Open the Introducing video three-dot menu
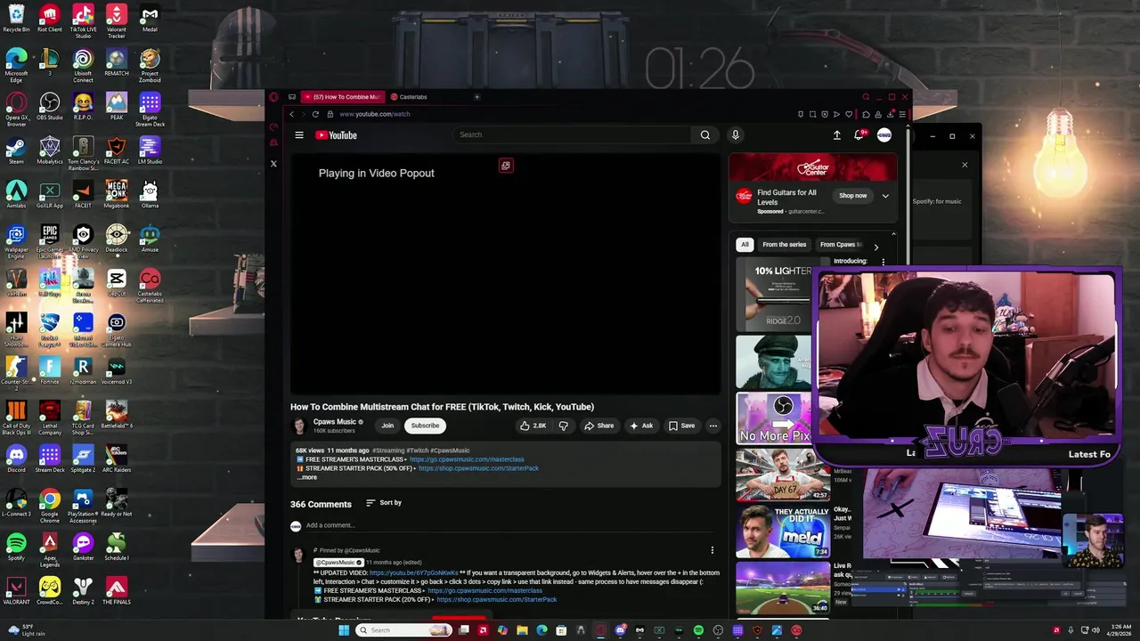1140x641 pixels. pos(883,262)
